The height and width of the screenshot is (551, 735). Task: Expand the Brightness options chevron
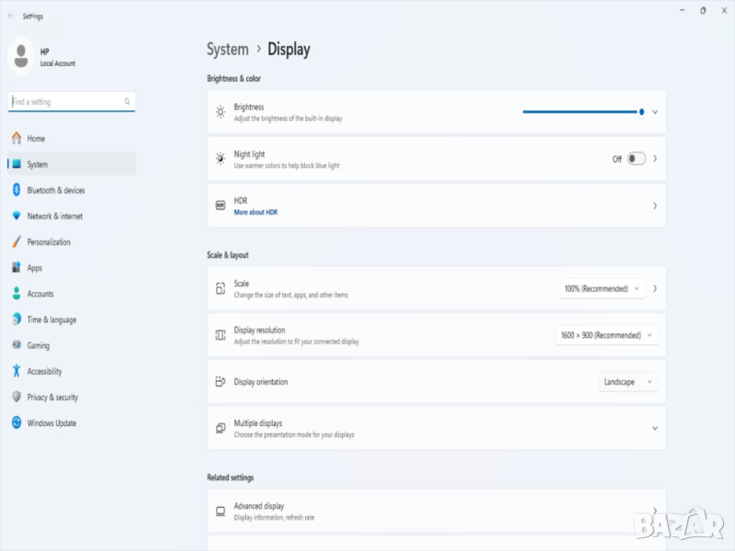point(655,112)
